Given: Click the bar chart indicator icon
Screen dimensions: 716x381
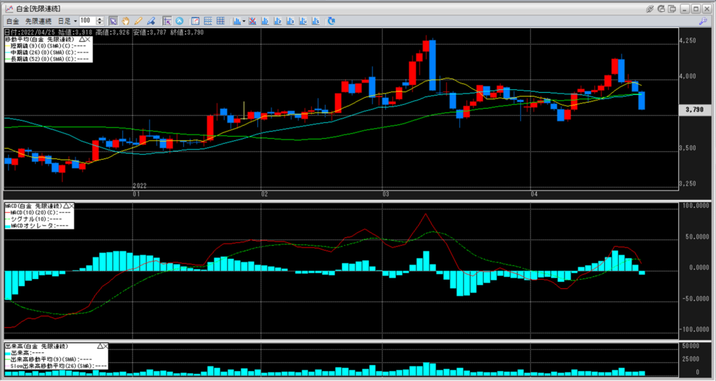Looking at the screenshot, I should tap(237, 21).
